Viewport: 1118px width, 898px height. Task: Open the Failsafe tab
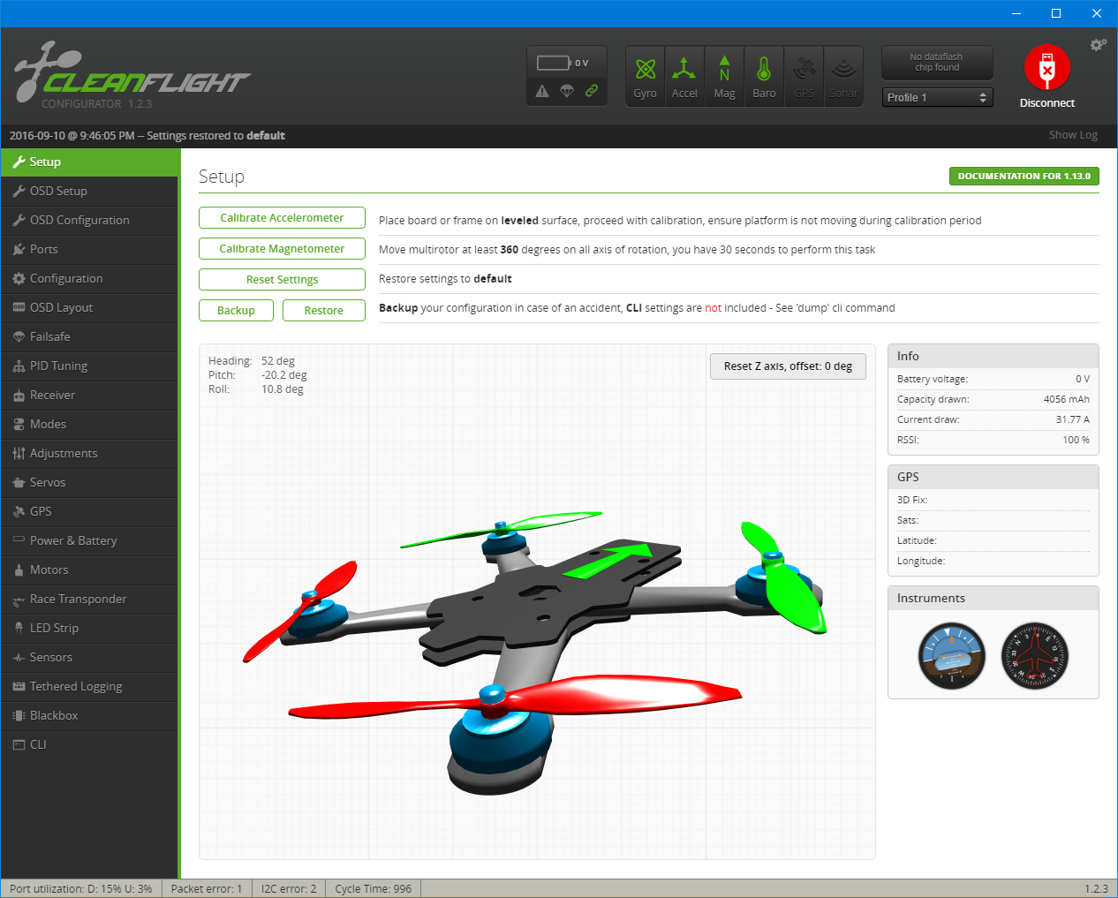pyautogui.click(x=89, y=337)
